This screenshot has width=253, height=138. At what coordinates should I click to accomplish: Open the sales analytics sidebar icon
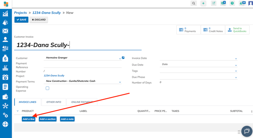[x=5, y=48]
